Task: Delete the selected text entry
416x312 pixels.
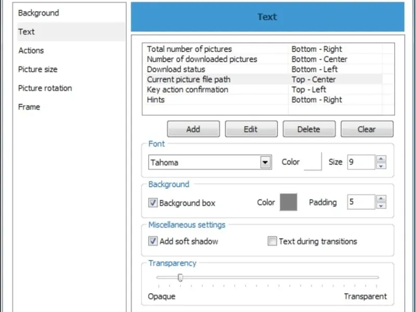Action: click(309, 129)
